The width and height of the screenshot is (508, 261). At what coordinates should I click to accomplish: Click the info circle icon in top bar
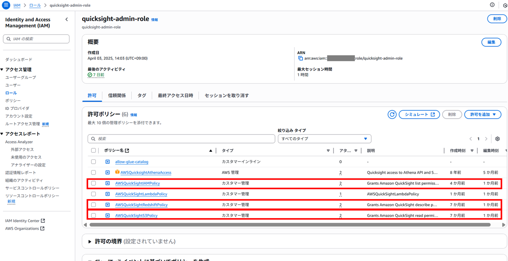493,5
